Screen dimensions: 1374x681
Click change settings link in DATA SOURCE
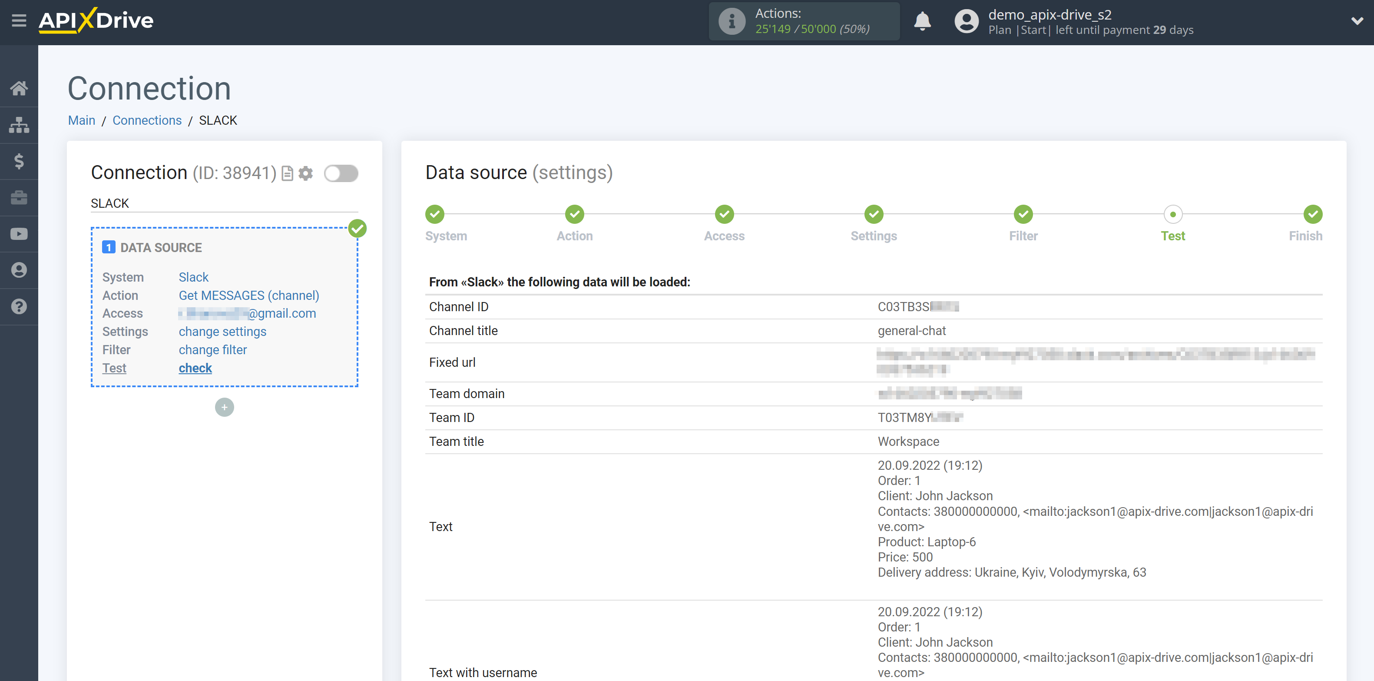tap(222, 331)
